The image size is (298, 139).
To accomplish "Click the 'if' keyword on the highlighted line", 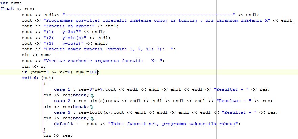I will 24,72.
